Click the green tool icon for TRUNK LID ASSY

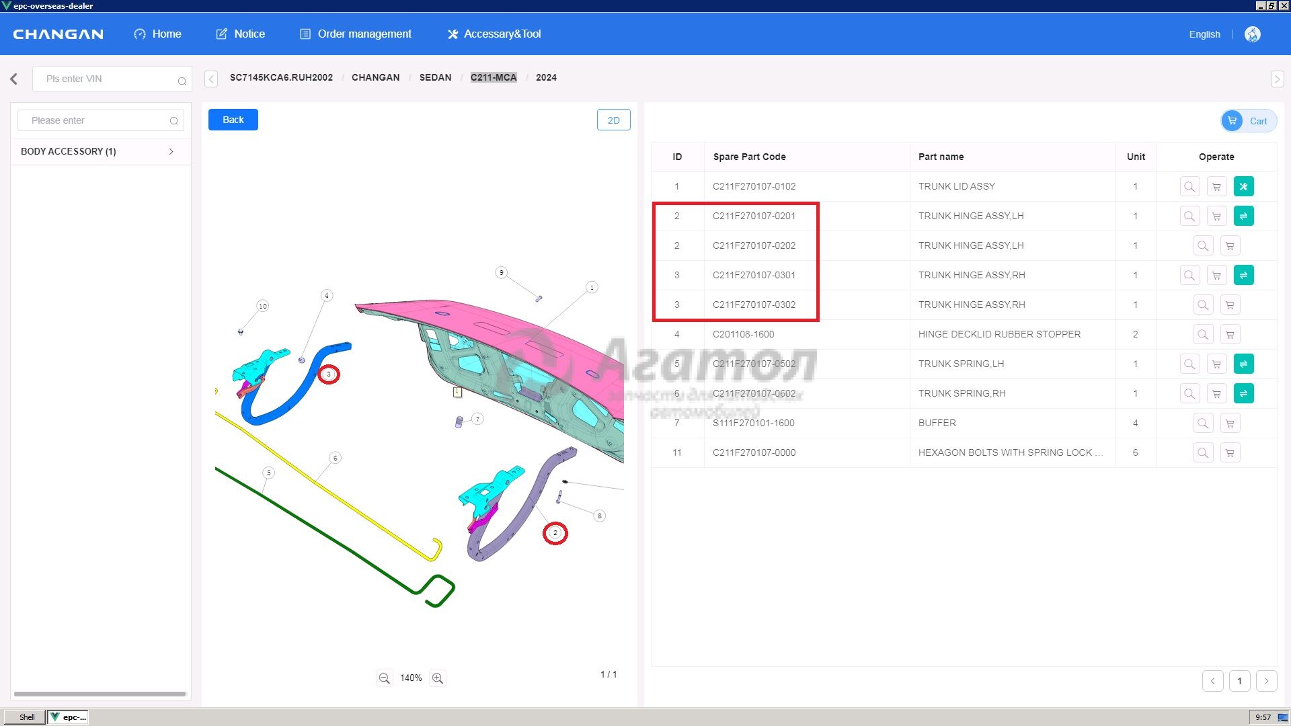click(1243, 187)
